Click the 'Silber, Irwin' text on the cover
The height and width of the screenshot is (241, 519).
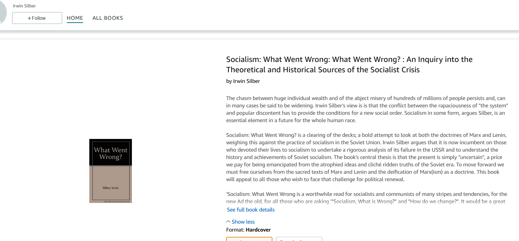[x=111, y=188]
